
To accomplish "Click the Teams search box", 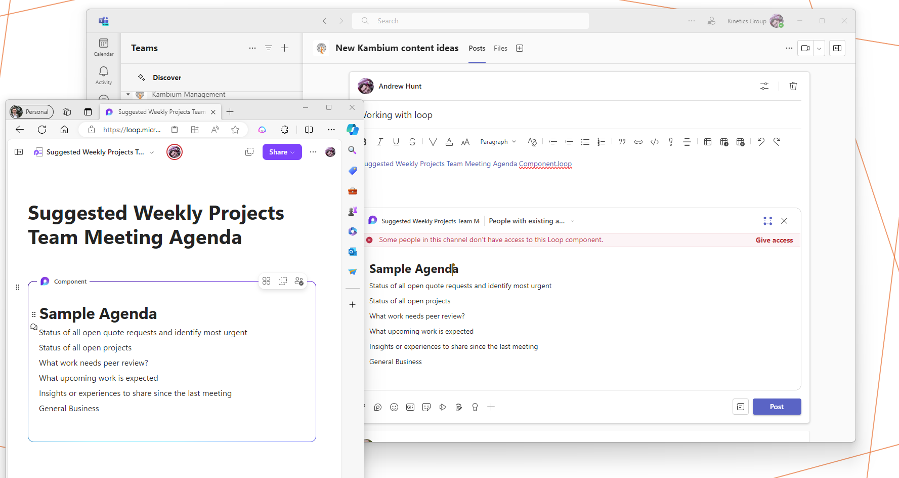I will click(x=470, y=21).
